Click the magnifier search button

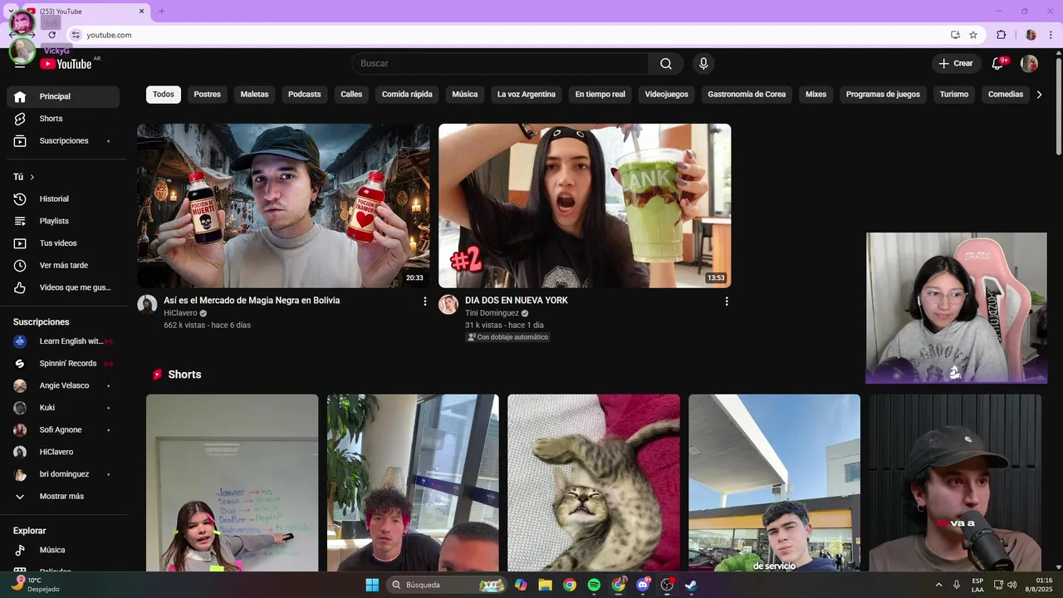point(666,64)
